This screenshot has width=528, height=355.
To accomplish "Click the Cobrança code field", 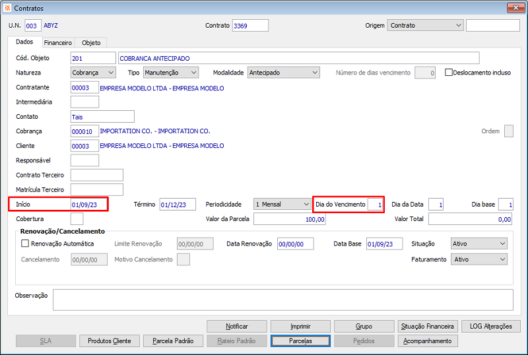I will (x=84, y=131).
